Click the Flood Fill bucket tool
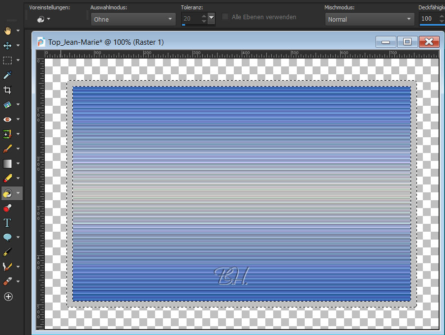 [7, 193]
